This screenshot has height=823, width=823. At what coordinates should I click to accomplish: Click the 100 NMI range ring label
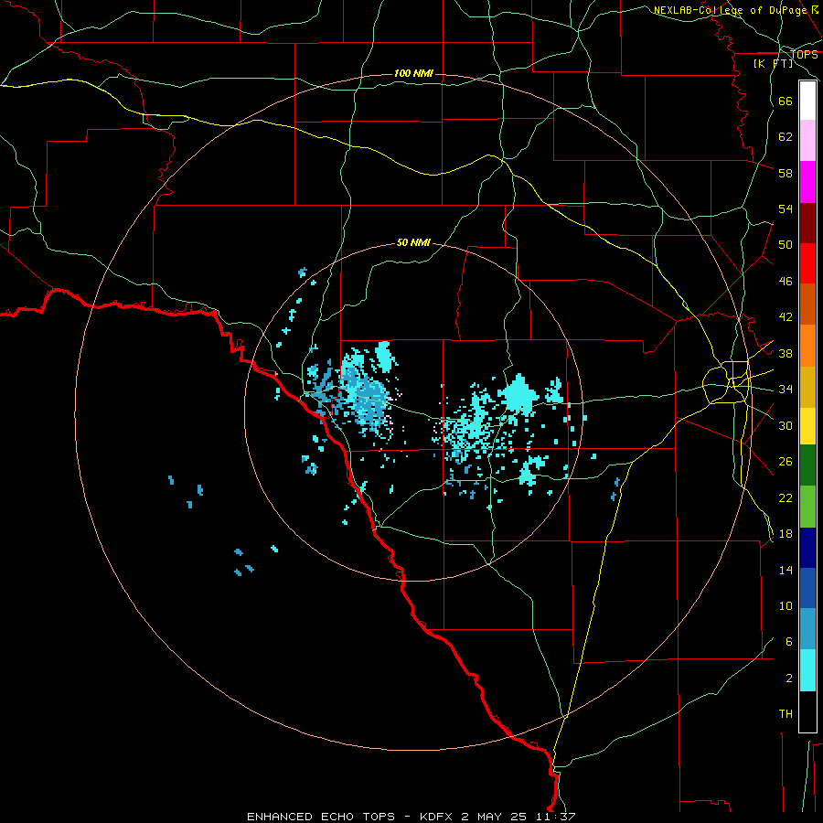coord(413,73)
